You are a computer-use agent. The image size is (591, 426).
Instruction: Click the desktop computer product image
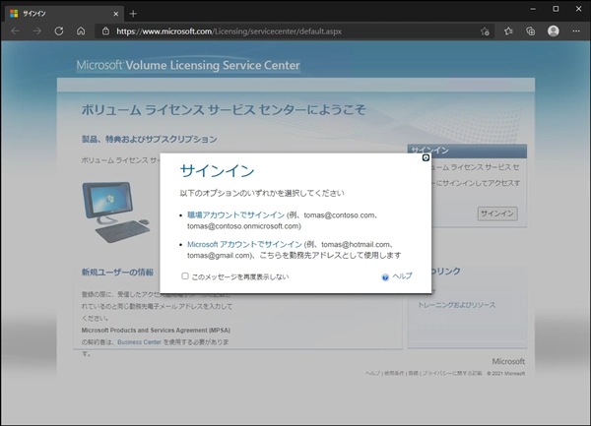pyautogui.click(x=115, y=212)
